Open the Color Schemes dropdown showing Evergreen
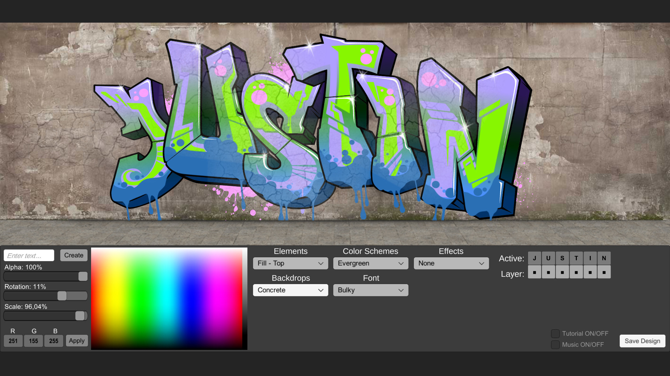Screen dimensions: 670x376 pyautogui.click(x=371, y=263)
